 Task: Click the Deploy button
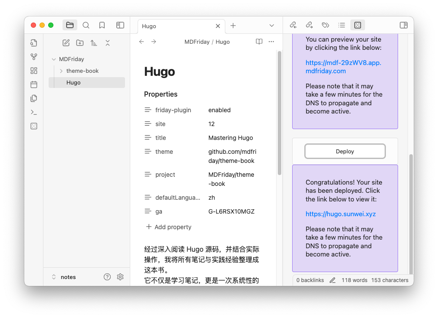(345, 151)
